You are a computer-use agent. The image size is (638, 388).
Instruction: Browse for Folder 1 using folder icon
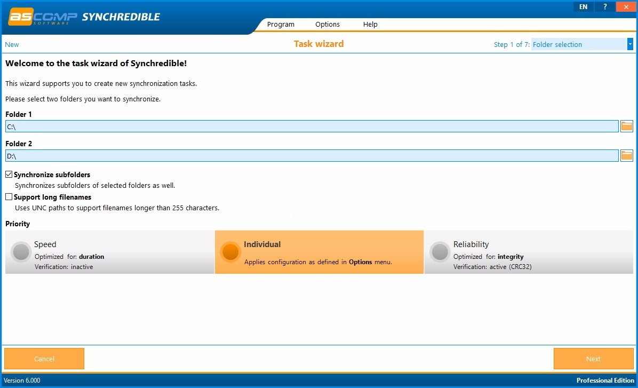pyautogui.click(x=627, y=126)
